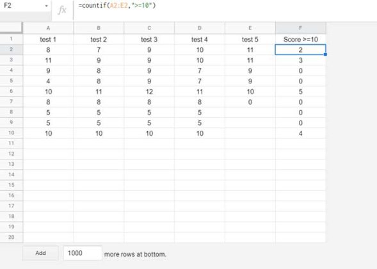Click the formula bar countif text
Viewport: 377px width, 269px height.
click(x=117, y=5)
